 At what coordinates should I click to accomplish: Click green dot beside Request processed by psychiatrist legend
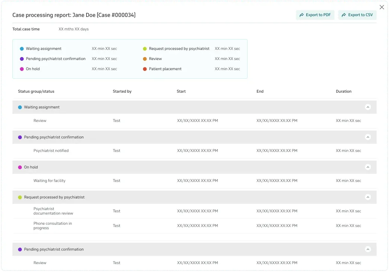tap(145, 49)
